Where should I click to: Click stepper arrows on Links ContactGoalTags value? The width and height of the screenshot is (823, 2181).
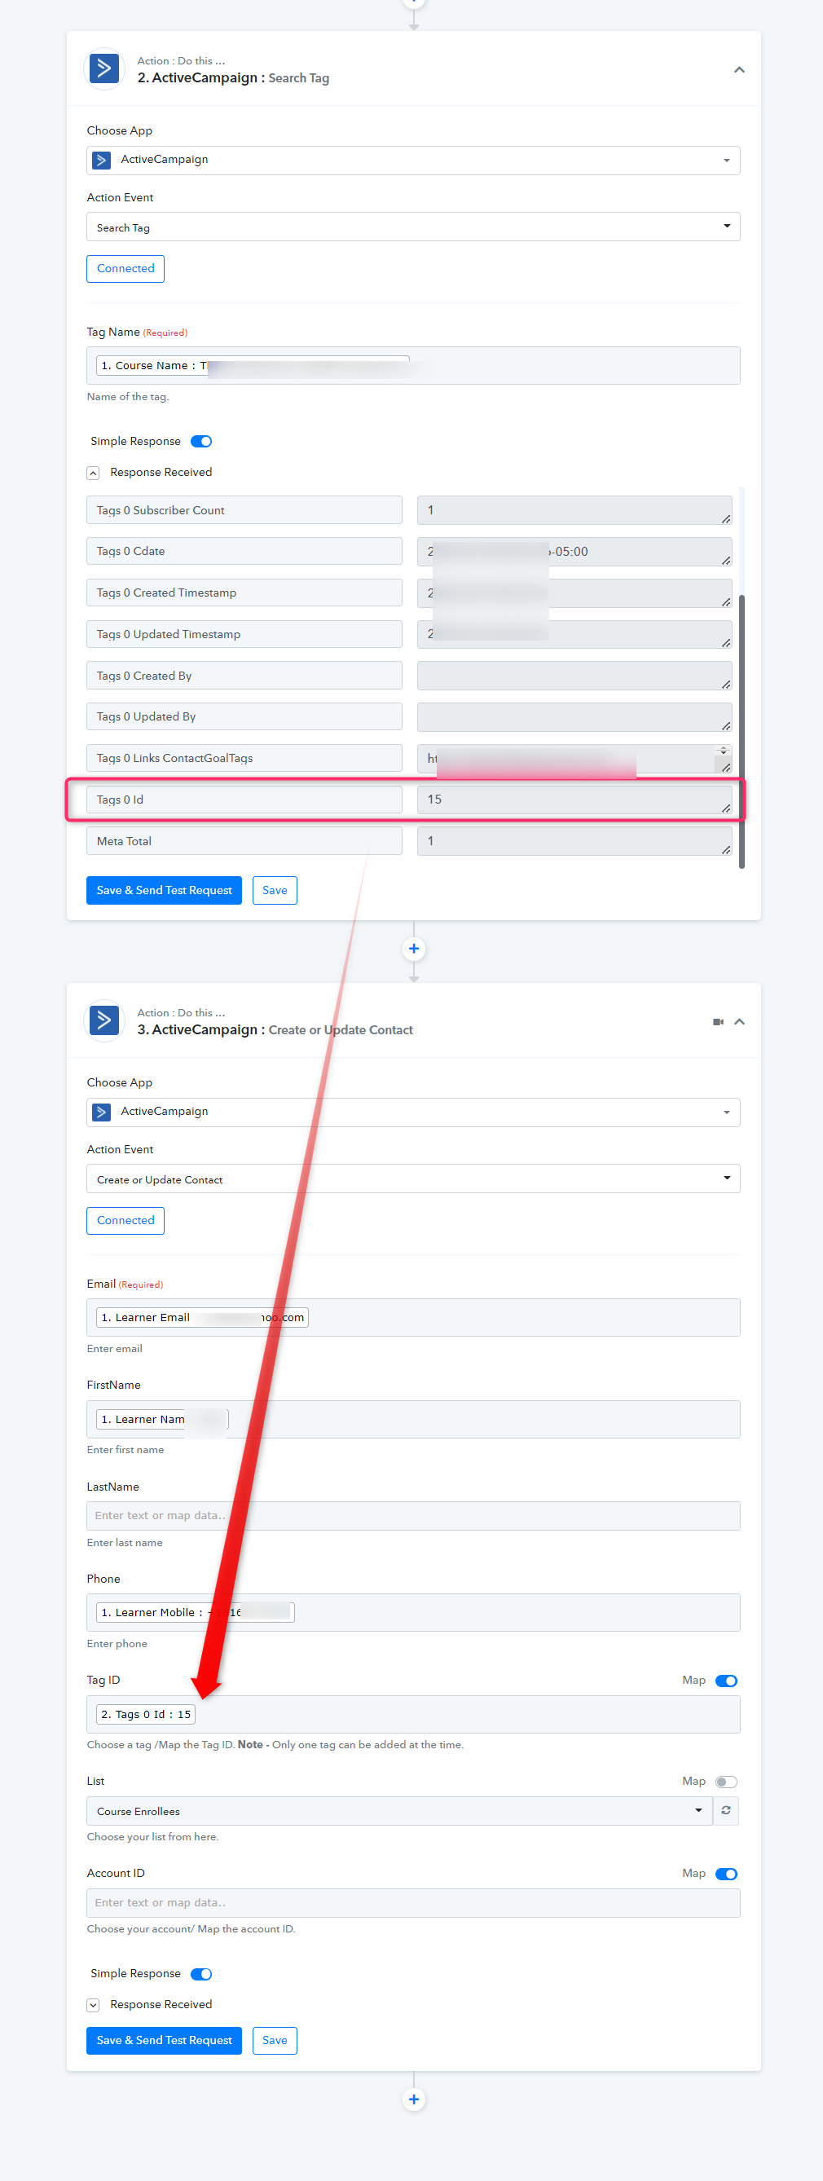click(723, 750)
